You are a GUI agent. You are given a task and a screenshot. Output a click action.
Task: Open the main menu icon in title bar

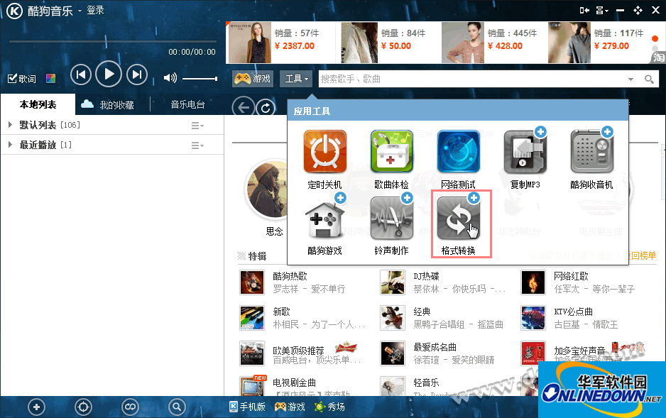pos(602,10)
